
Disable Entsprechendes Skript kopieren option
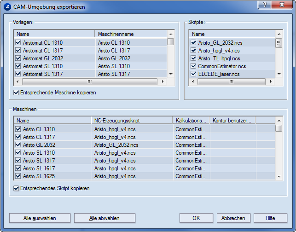[x=16, y=188]
